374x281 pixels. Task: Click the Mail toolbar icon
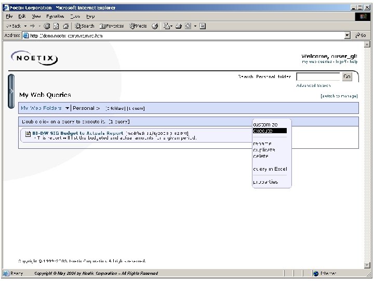166,26
